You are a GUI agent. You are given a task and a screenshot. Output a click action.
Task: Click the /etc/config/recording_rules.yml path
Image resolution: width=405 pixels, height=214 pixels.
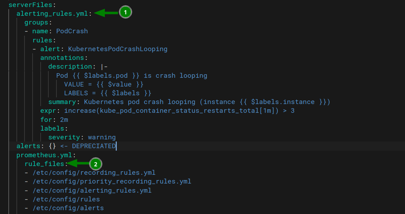tap(94, 172)
